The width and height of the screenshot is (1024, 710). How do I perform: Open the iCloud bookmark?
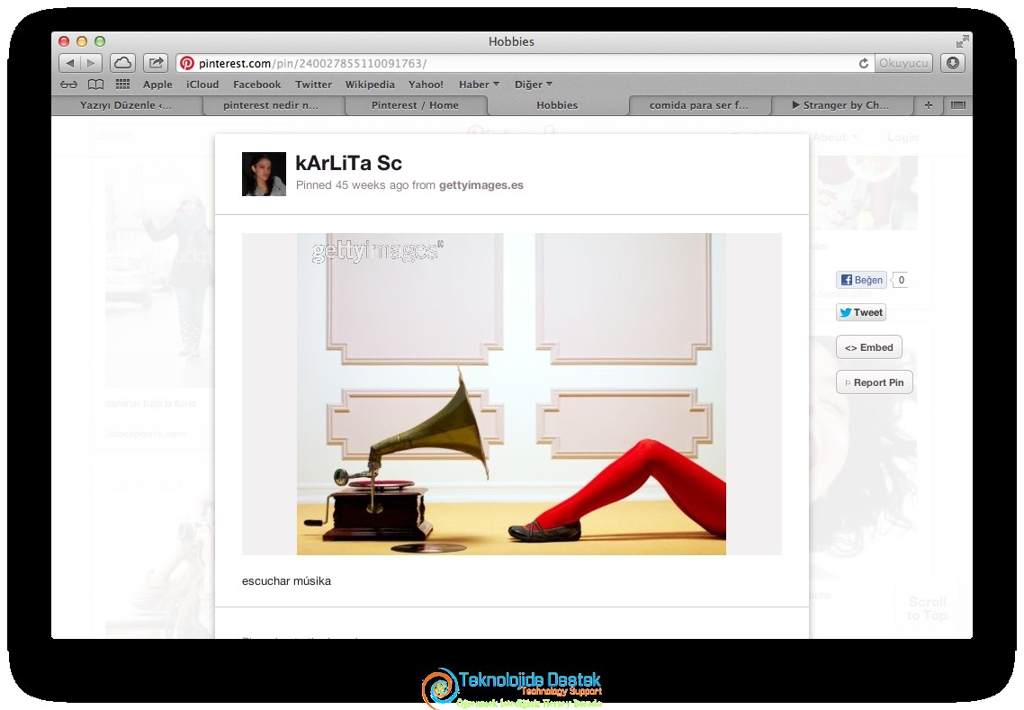(x=202, y=85)
